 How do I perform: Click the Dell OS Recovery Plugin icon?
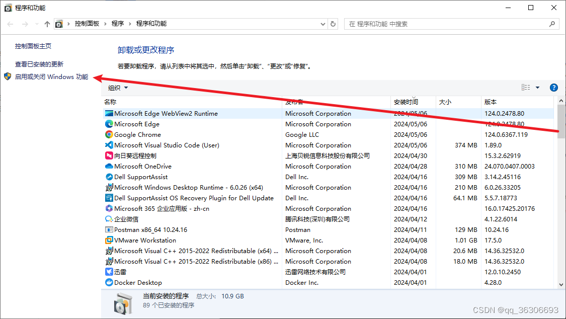click(x=109, y=198)
